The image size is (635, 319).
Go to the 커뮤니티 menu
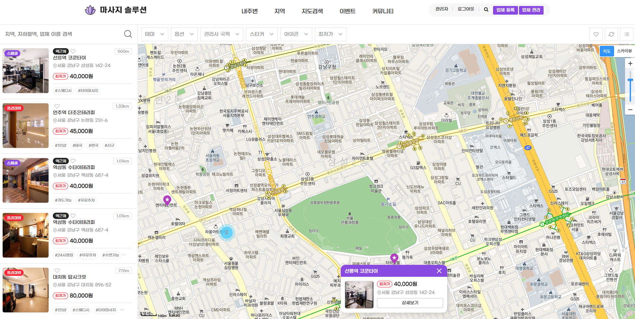pos(383,11)
